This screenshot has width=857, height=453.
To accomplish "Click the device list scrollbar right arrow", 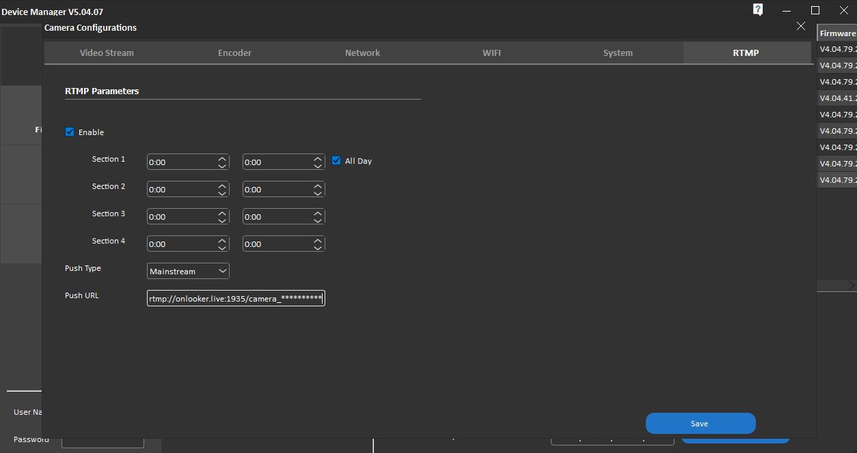I will click(852, 285).
